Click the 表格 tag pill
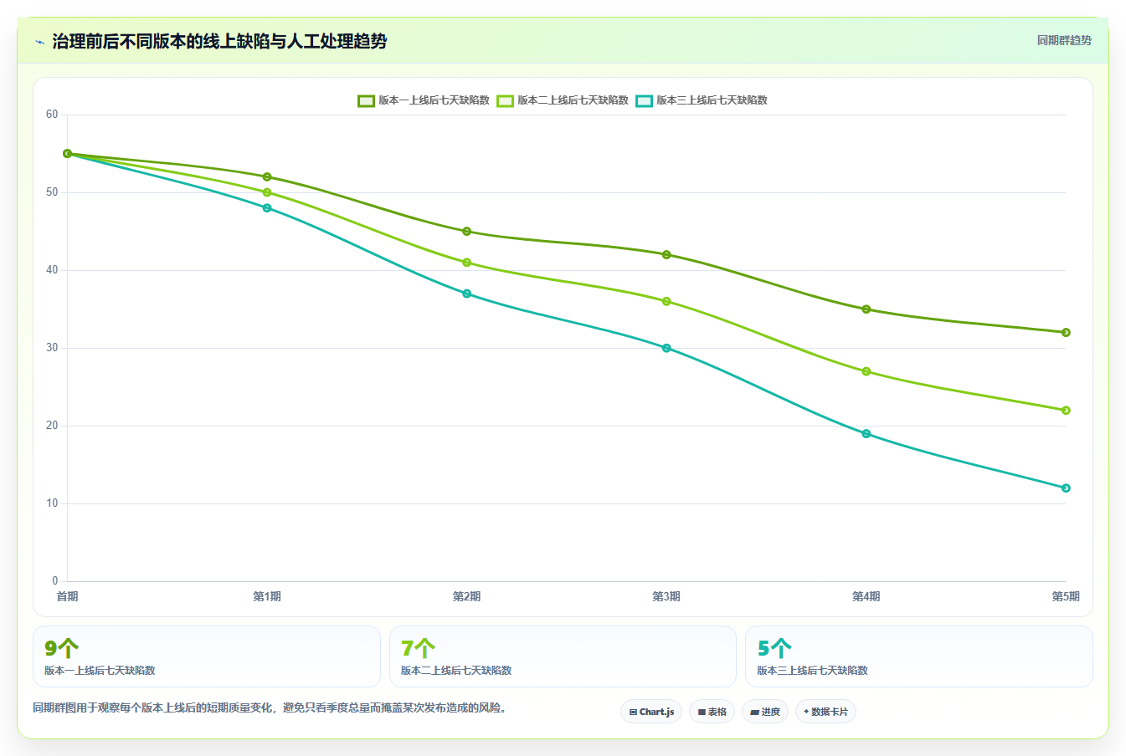Screen dimensions: 1126x756 712,712
